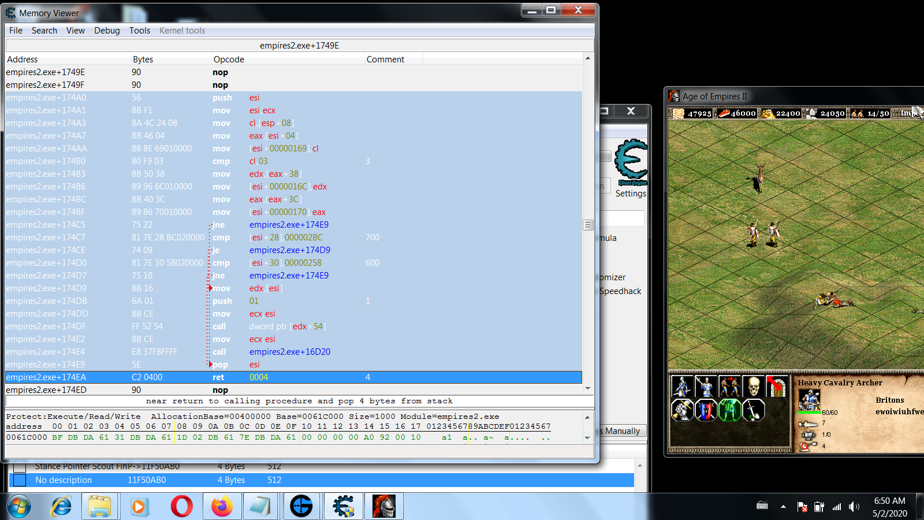This screenshot has width=924, height=520.
Task: Show hidden icons in the system tray
Action: [x=783, y=507]
